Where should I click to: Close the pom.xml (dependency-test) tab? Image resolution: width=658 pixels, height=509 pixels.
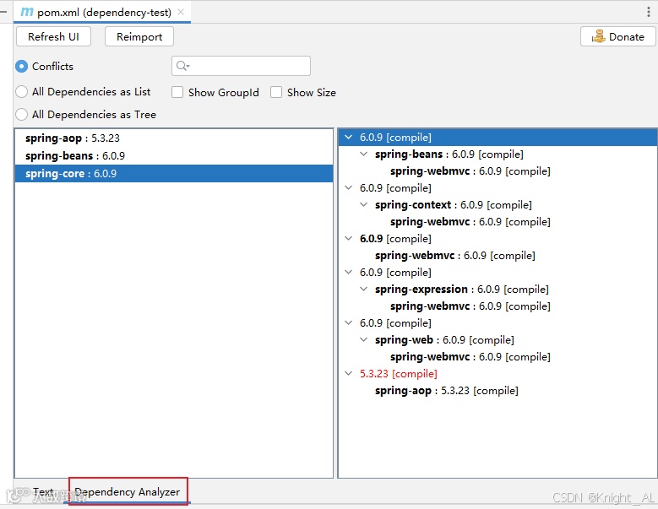tap(181, 12)
